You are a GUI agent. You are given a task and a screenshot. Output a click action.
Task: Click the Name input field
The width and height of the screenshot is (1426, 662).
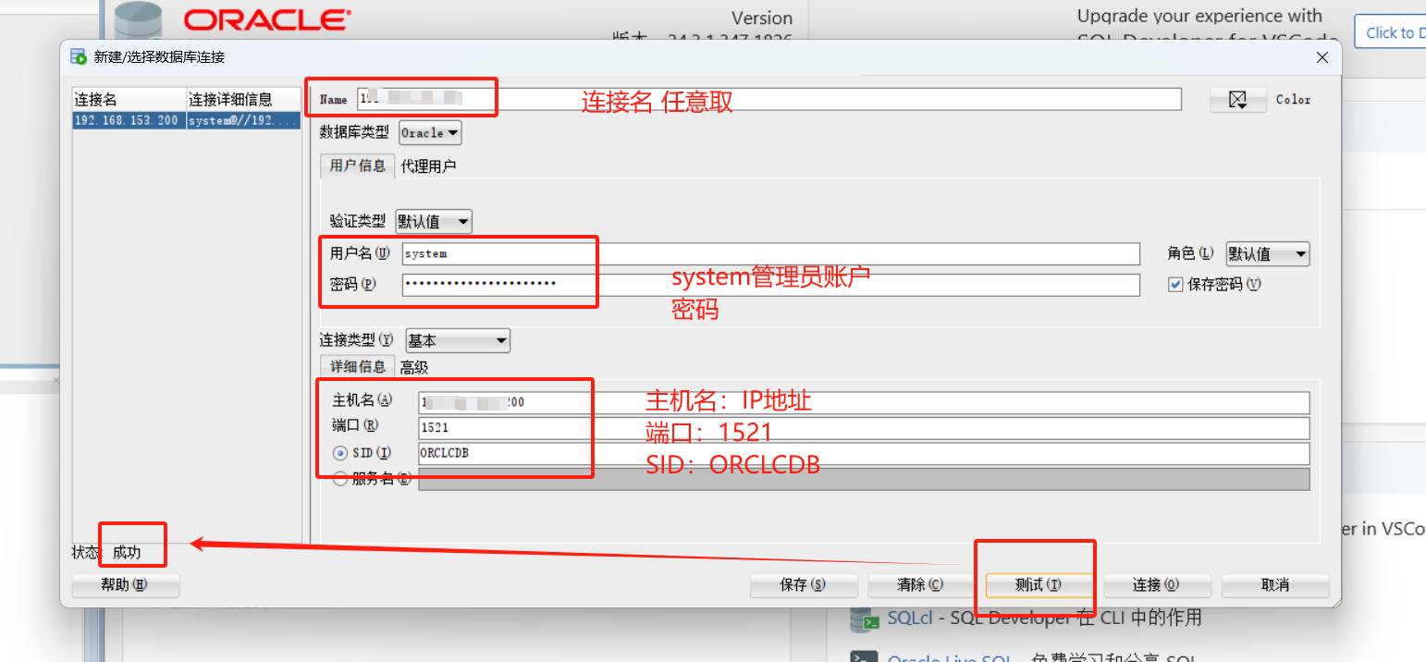[x=769, y=99]
